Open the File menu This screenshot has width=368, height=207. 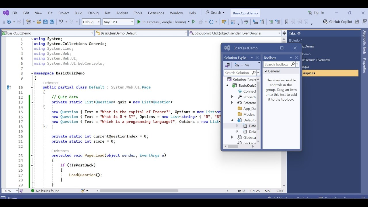(x=15, y=13)
